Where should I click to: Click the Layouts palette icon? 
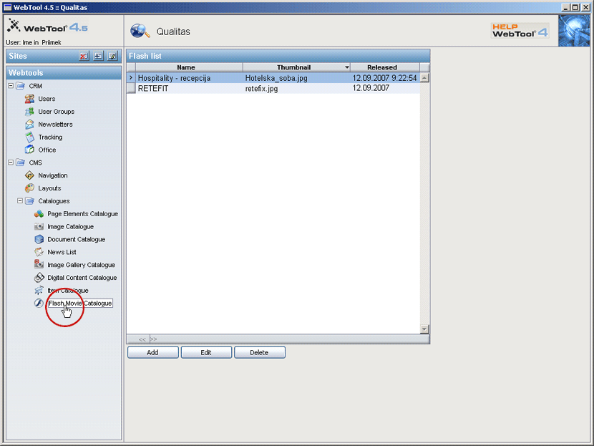coord(29,188)
